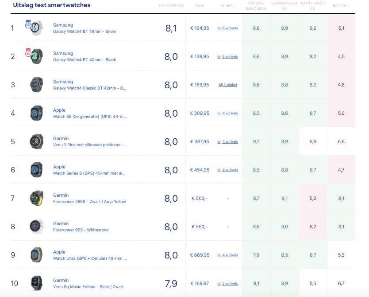Select the Batterij column header
Screen dimensions: 369x297
[x=341, y=6]
